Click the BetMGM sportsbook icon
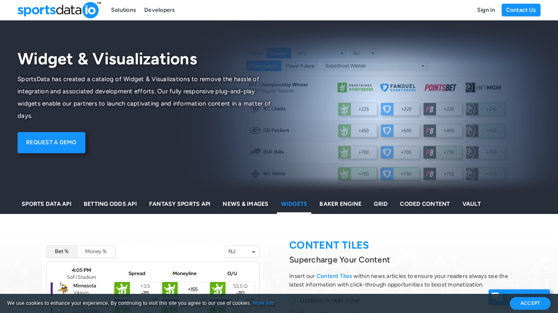Screen dimensions: 558x313 (483, 87)
